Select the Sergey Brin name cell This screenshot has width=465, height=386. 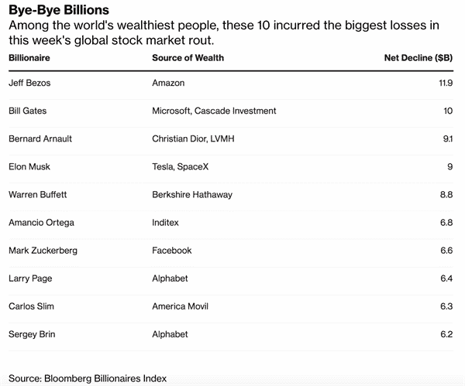(x=32, y=334)
